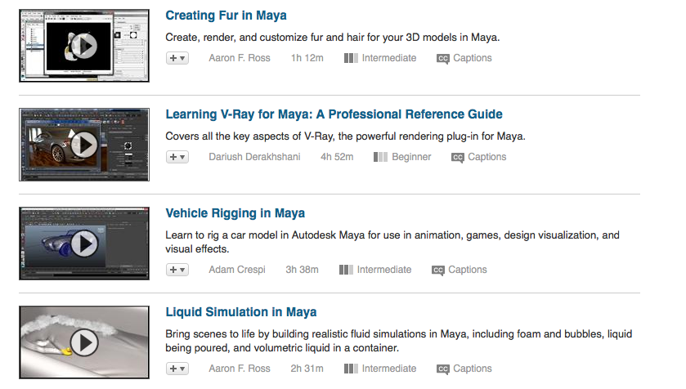686x389 pixels.
Task: Click the CC icon for Liquid Simulation
Action: tap(443, 369)
